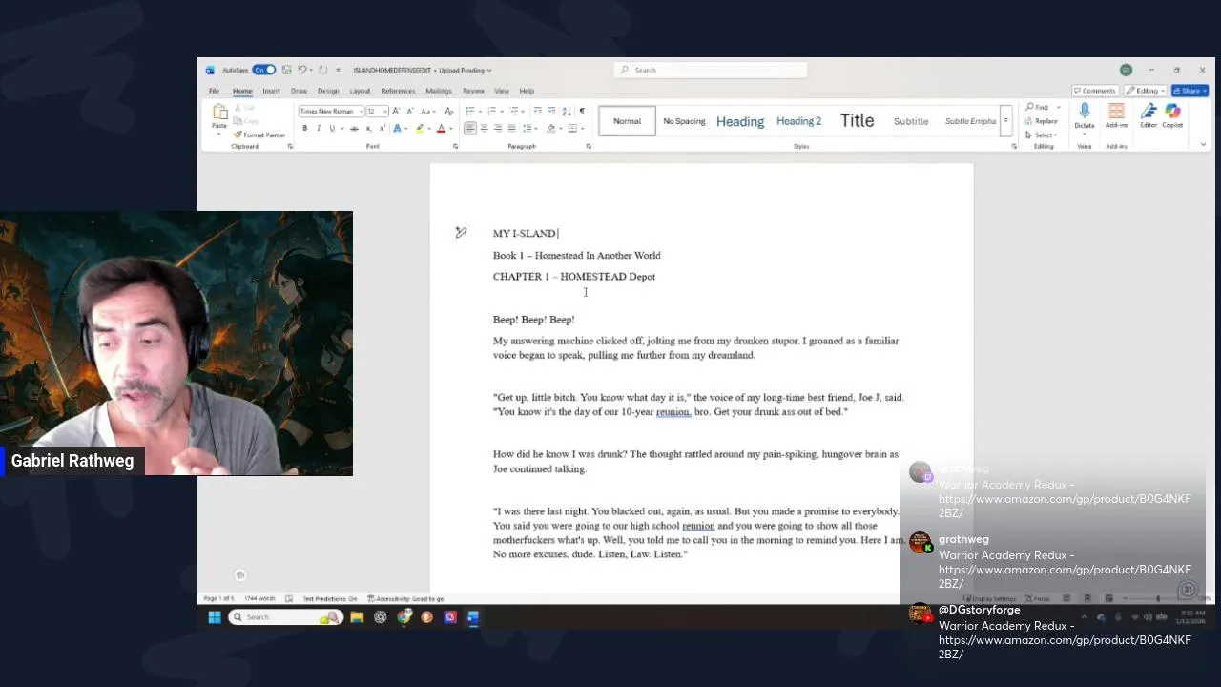Apply the Title style
Viewport: 1221px width, 687px height.
[857, 121]
